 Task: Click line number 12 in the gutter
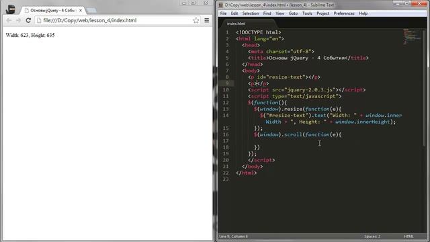(x=226, y=103)
